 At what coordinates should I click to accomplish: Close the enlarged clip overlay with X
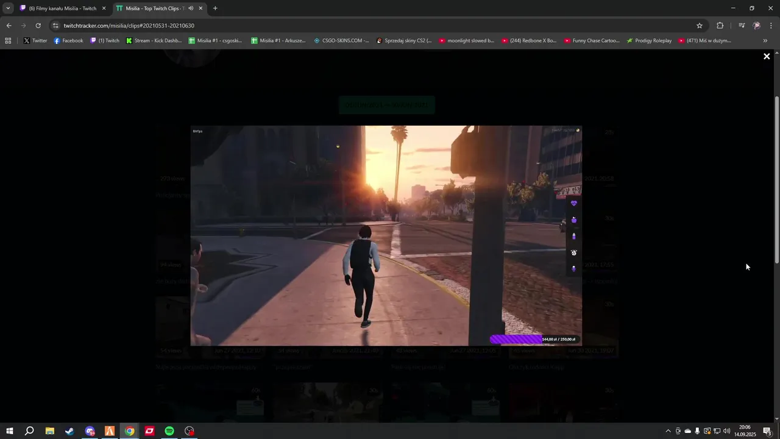point(767,56)
